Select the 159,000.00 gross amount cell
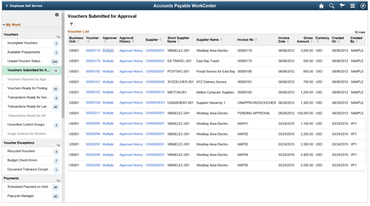Screen dimensions: 370x206 click(305, 113)
